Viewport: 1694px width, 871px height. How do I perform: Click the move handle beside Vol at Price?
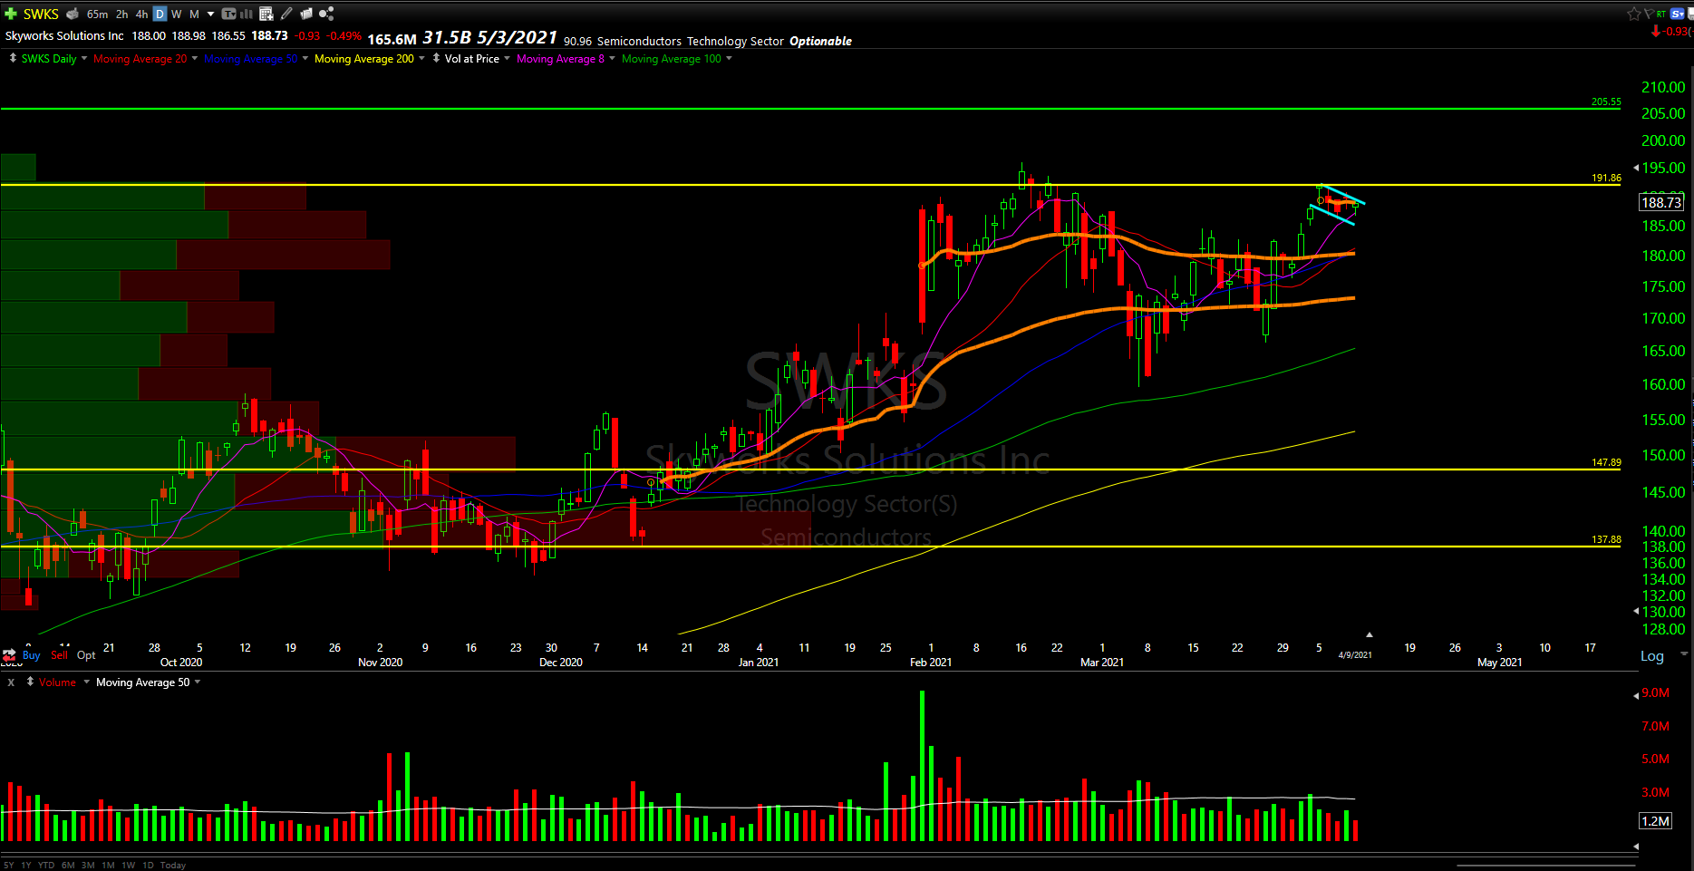(436, 58)
